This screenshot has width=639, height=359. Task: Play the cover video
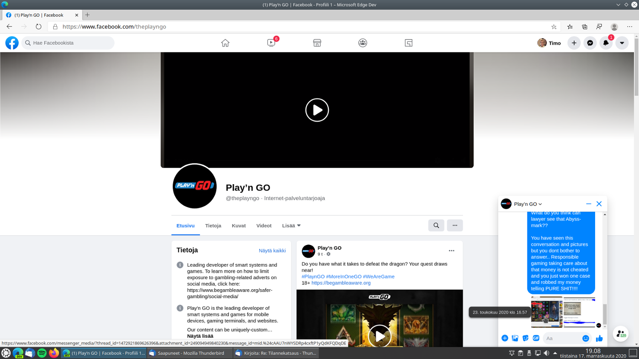pos(317,110)
